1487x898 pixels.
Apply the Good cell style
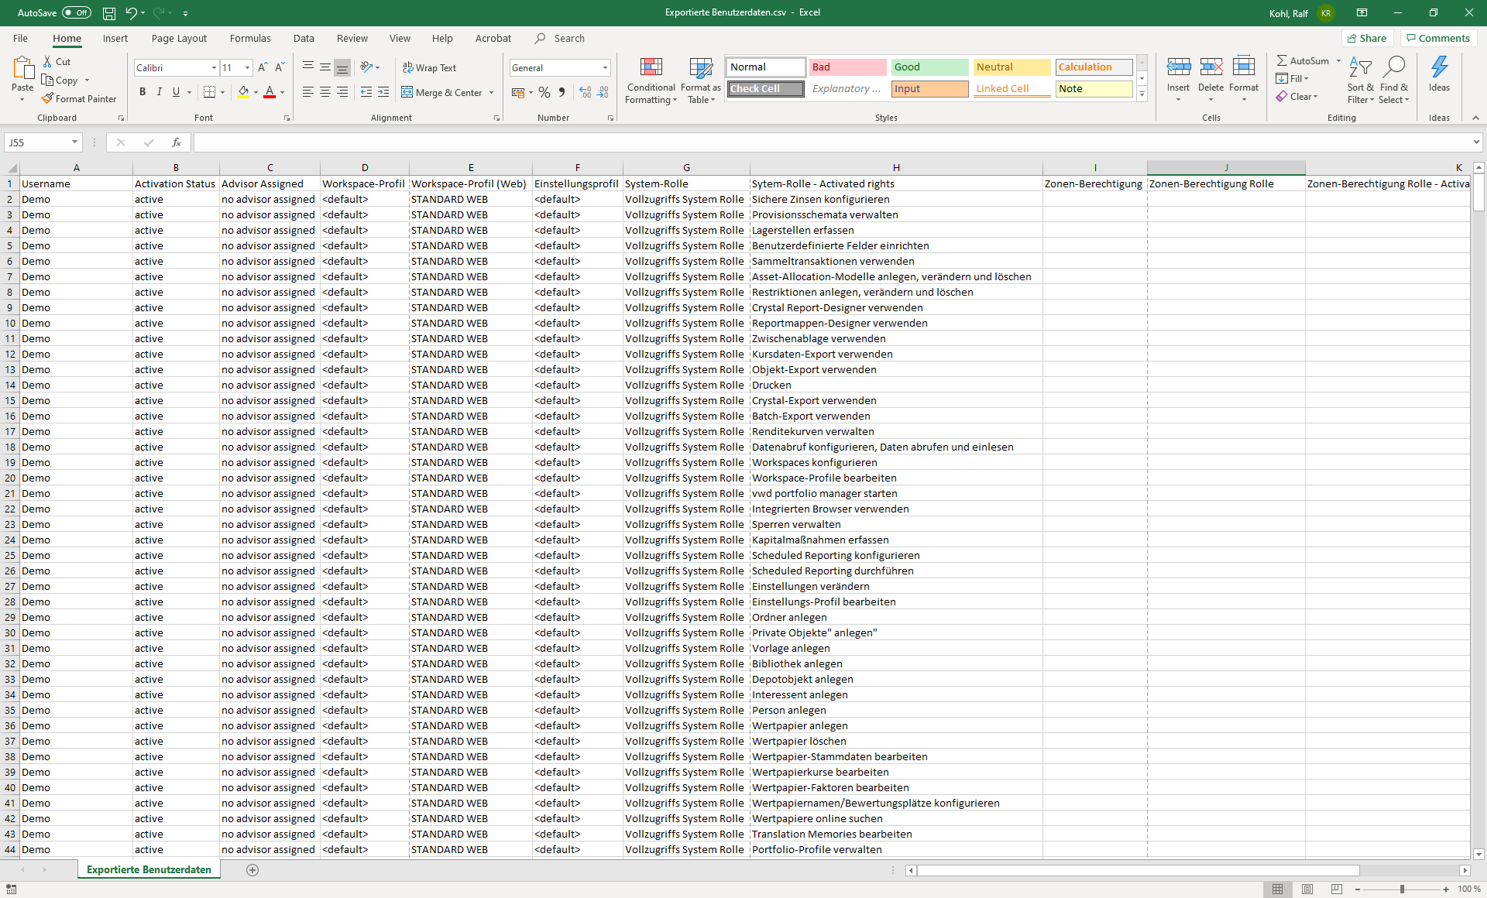click(929, 67)
